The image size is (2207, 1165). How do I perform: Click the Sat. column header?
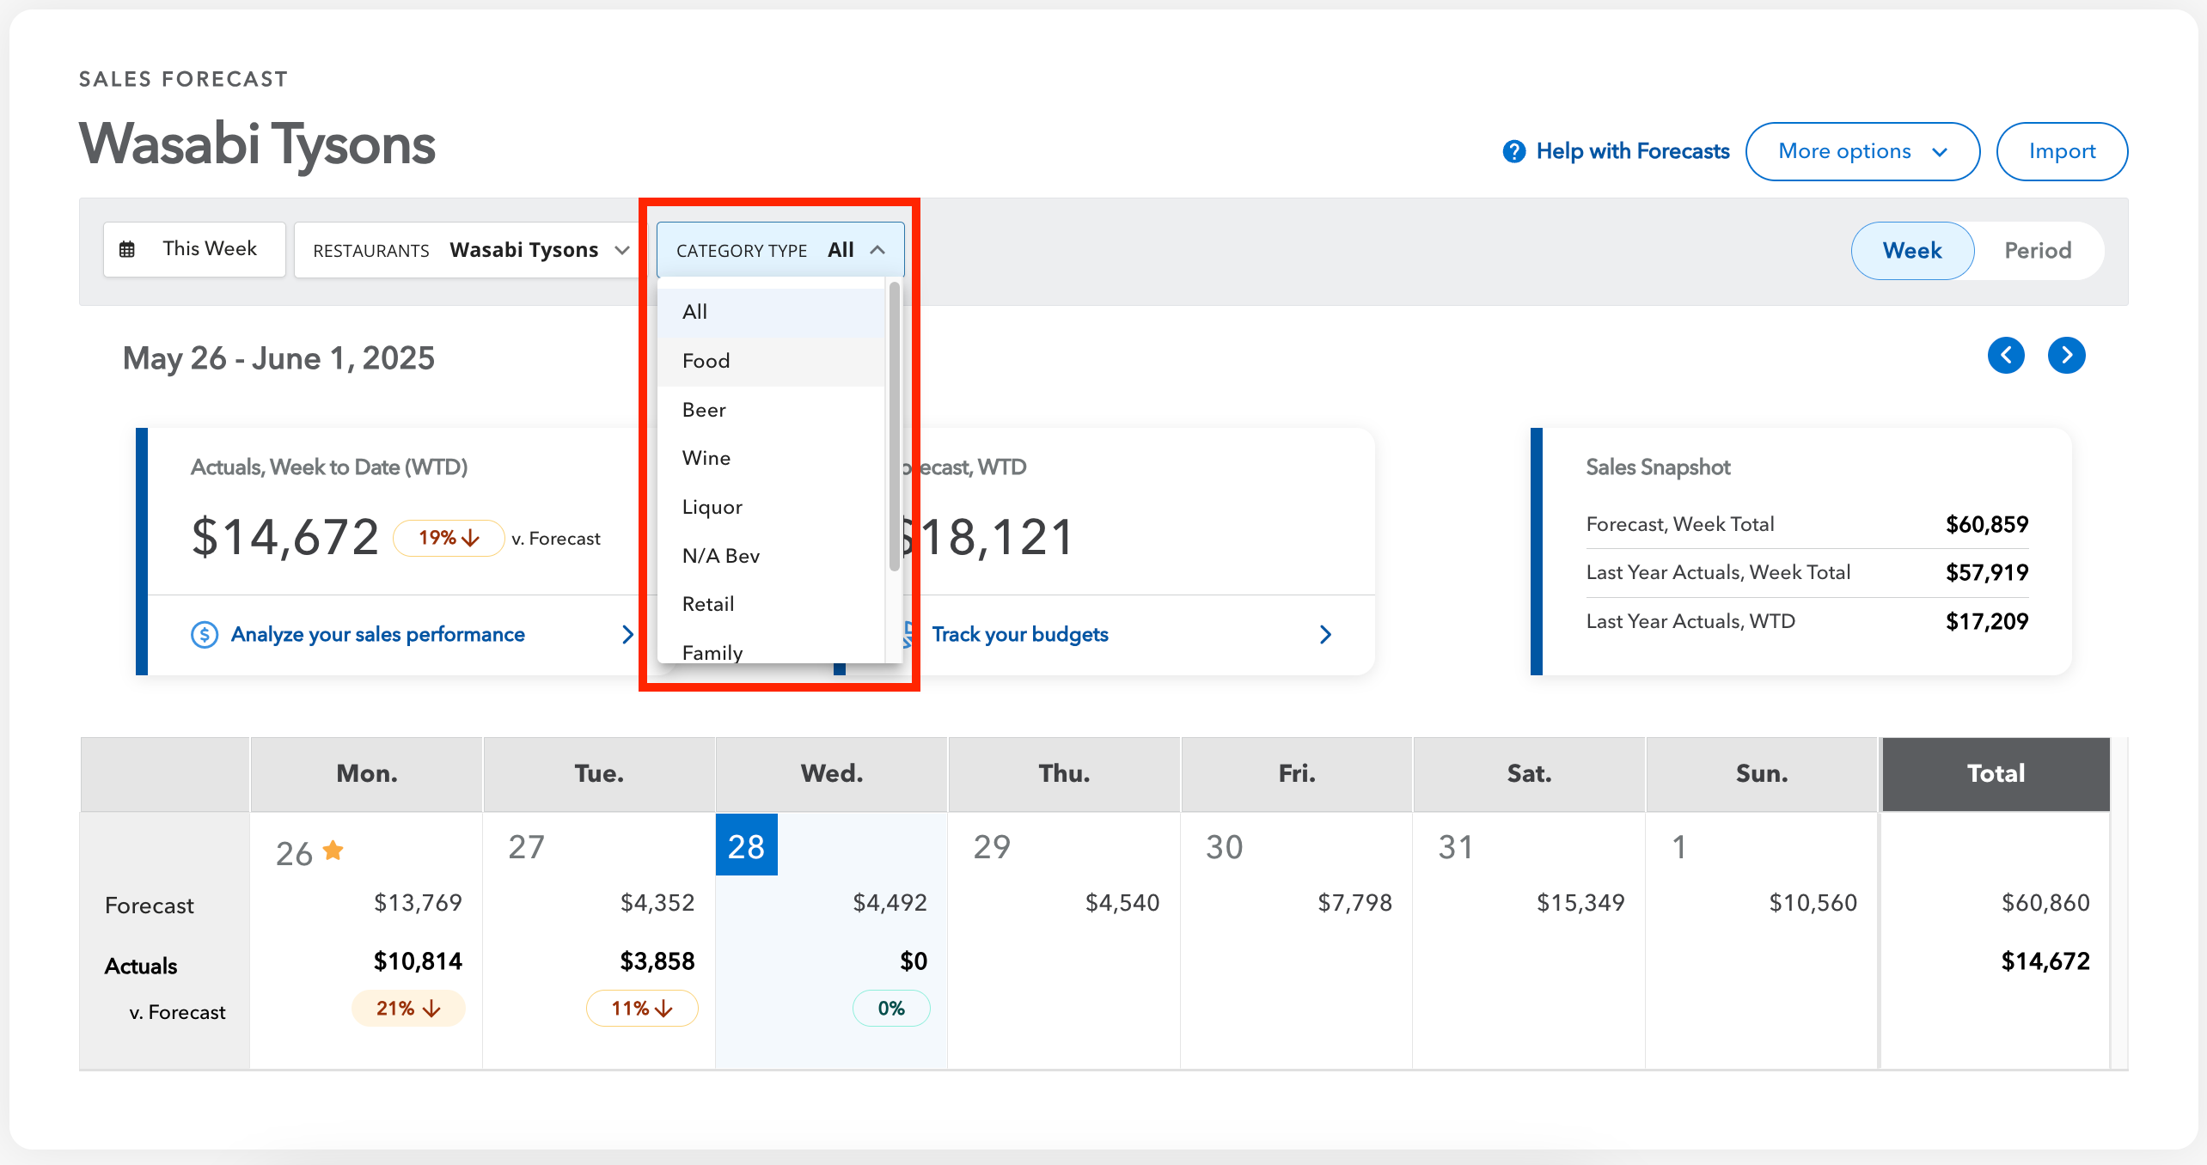1529,774
